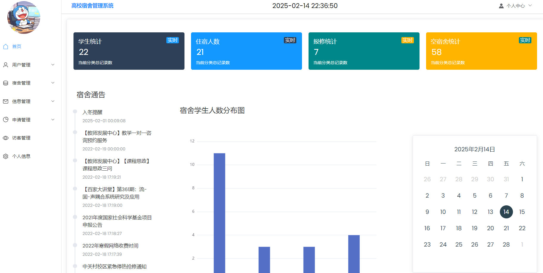The image size is (543, 273).
Task: Click the 住宿人数 card
Action: click(246, 51)
